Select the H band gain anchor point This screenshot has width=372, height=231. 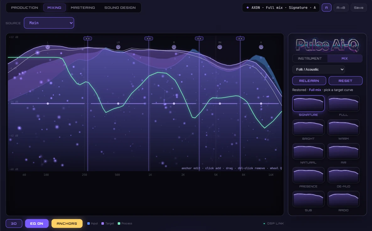(x=261, y=104)
